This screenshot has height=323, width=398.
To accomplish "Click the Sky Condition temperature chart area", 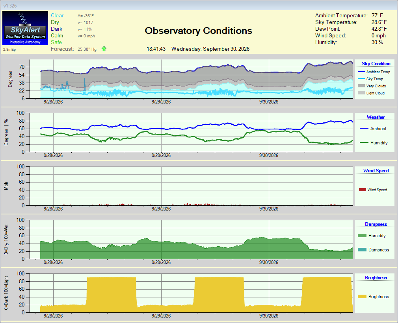I will click(192, 79).
